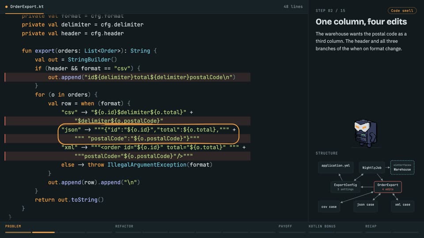Select the ExportConfig 3 settings node

[x=345, y=187]
